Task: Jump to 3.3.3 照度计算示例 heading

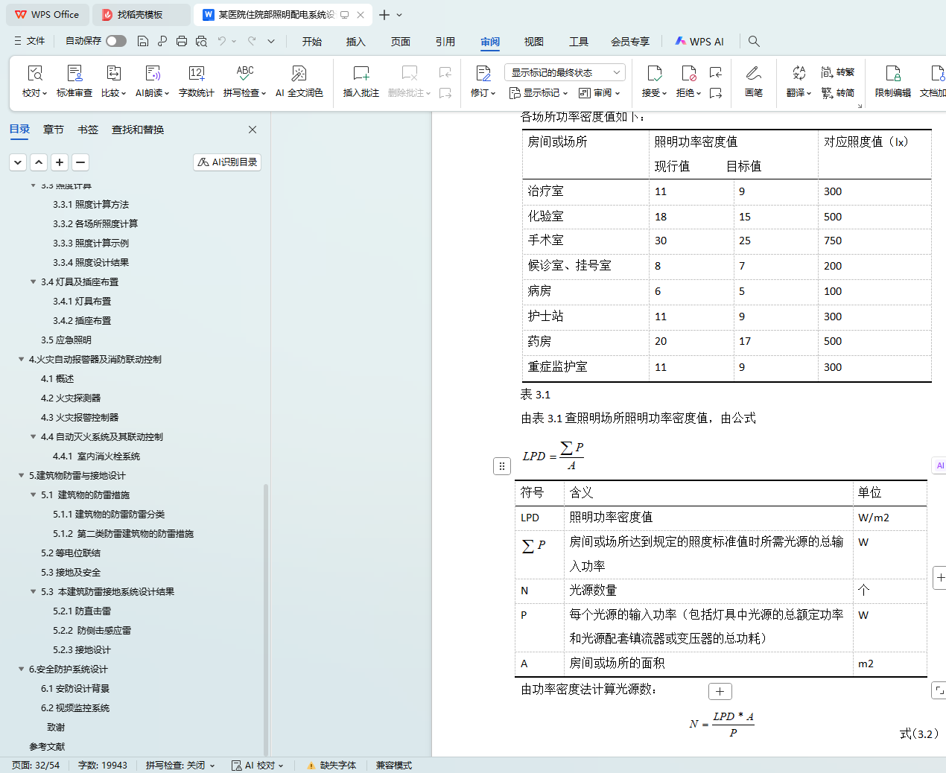Action: (91, 243)
